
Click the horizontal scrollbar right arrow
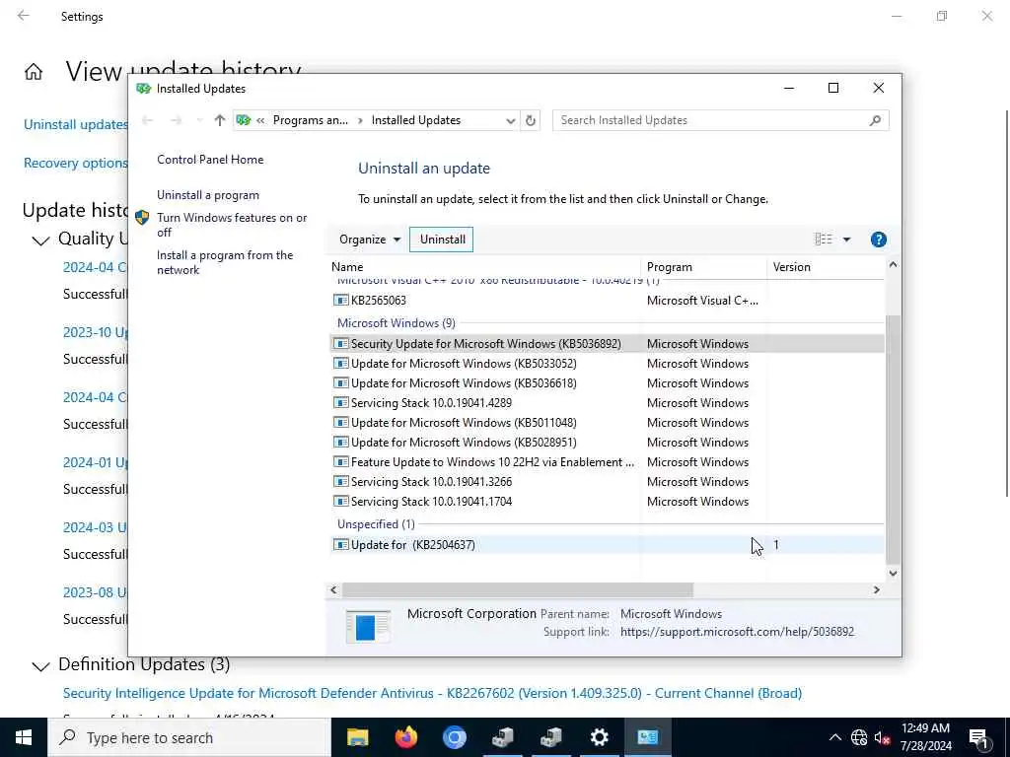pyautogui.click(x=876, y=589)
